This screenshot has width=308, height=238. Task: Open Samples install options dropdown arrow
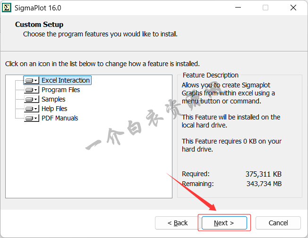click(x=36, y=100)
